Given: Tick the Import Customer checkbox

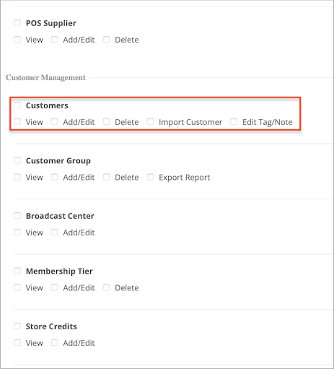Looking at the screenshot, I should tap(150, 122).
